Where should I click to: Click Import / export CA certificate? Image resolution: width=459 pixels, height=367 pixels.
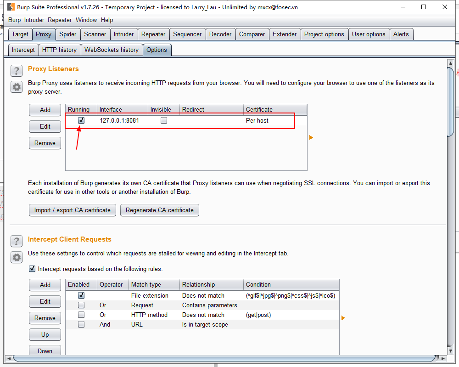73,210
